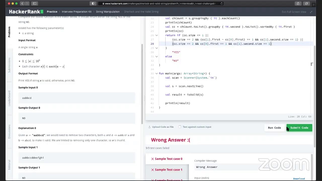This screenshot has width=322, height=181.
Task: Click the Explanation 0 heading
Action: pyautogui.click(x=27, y=128)
